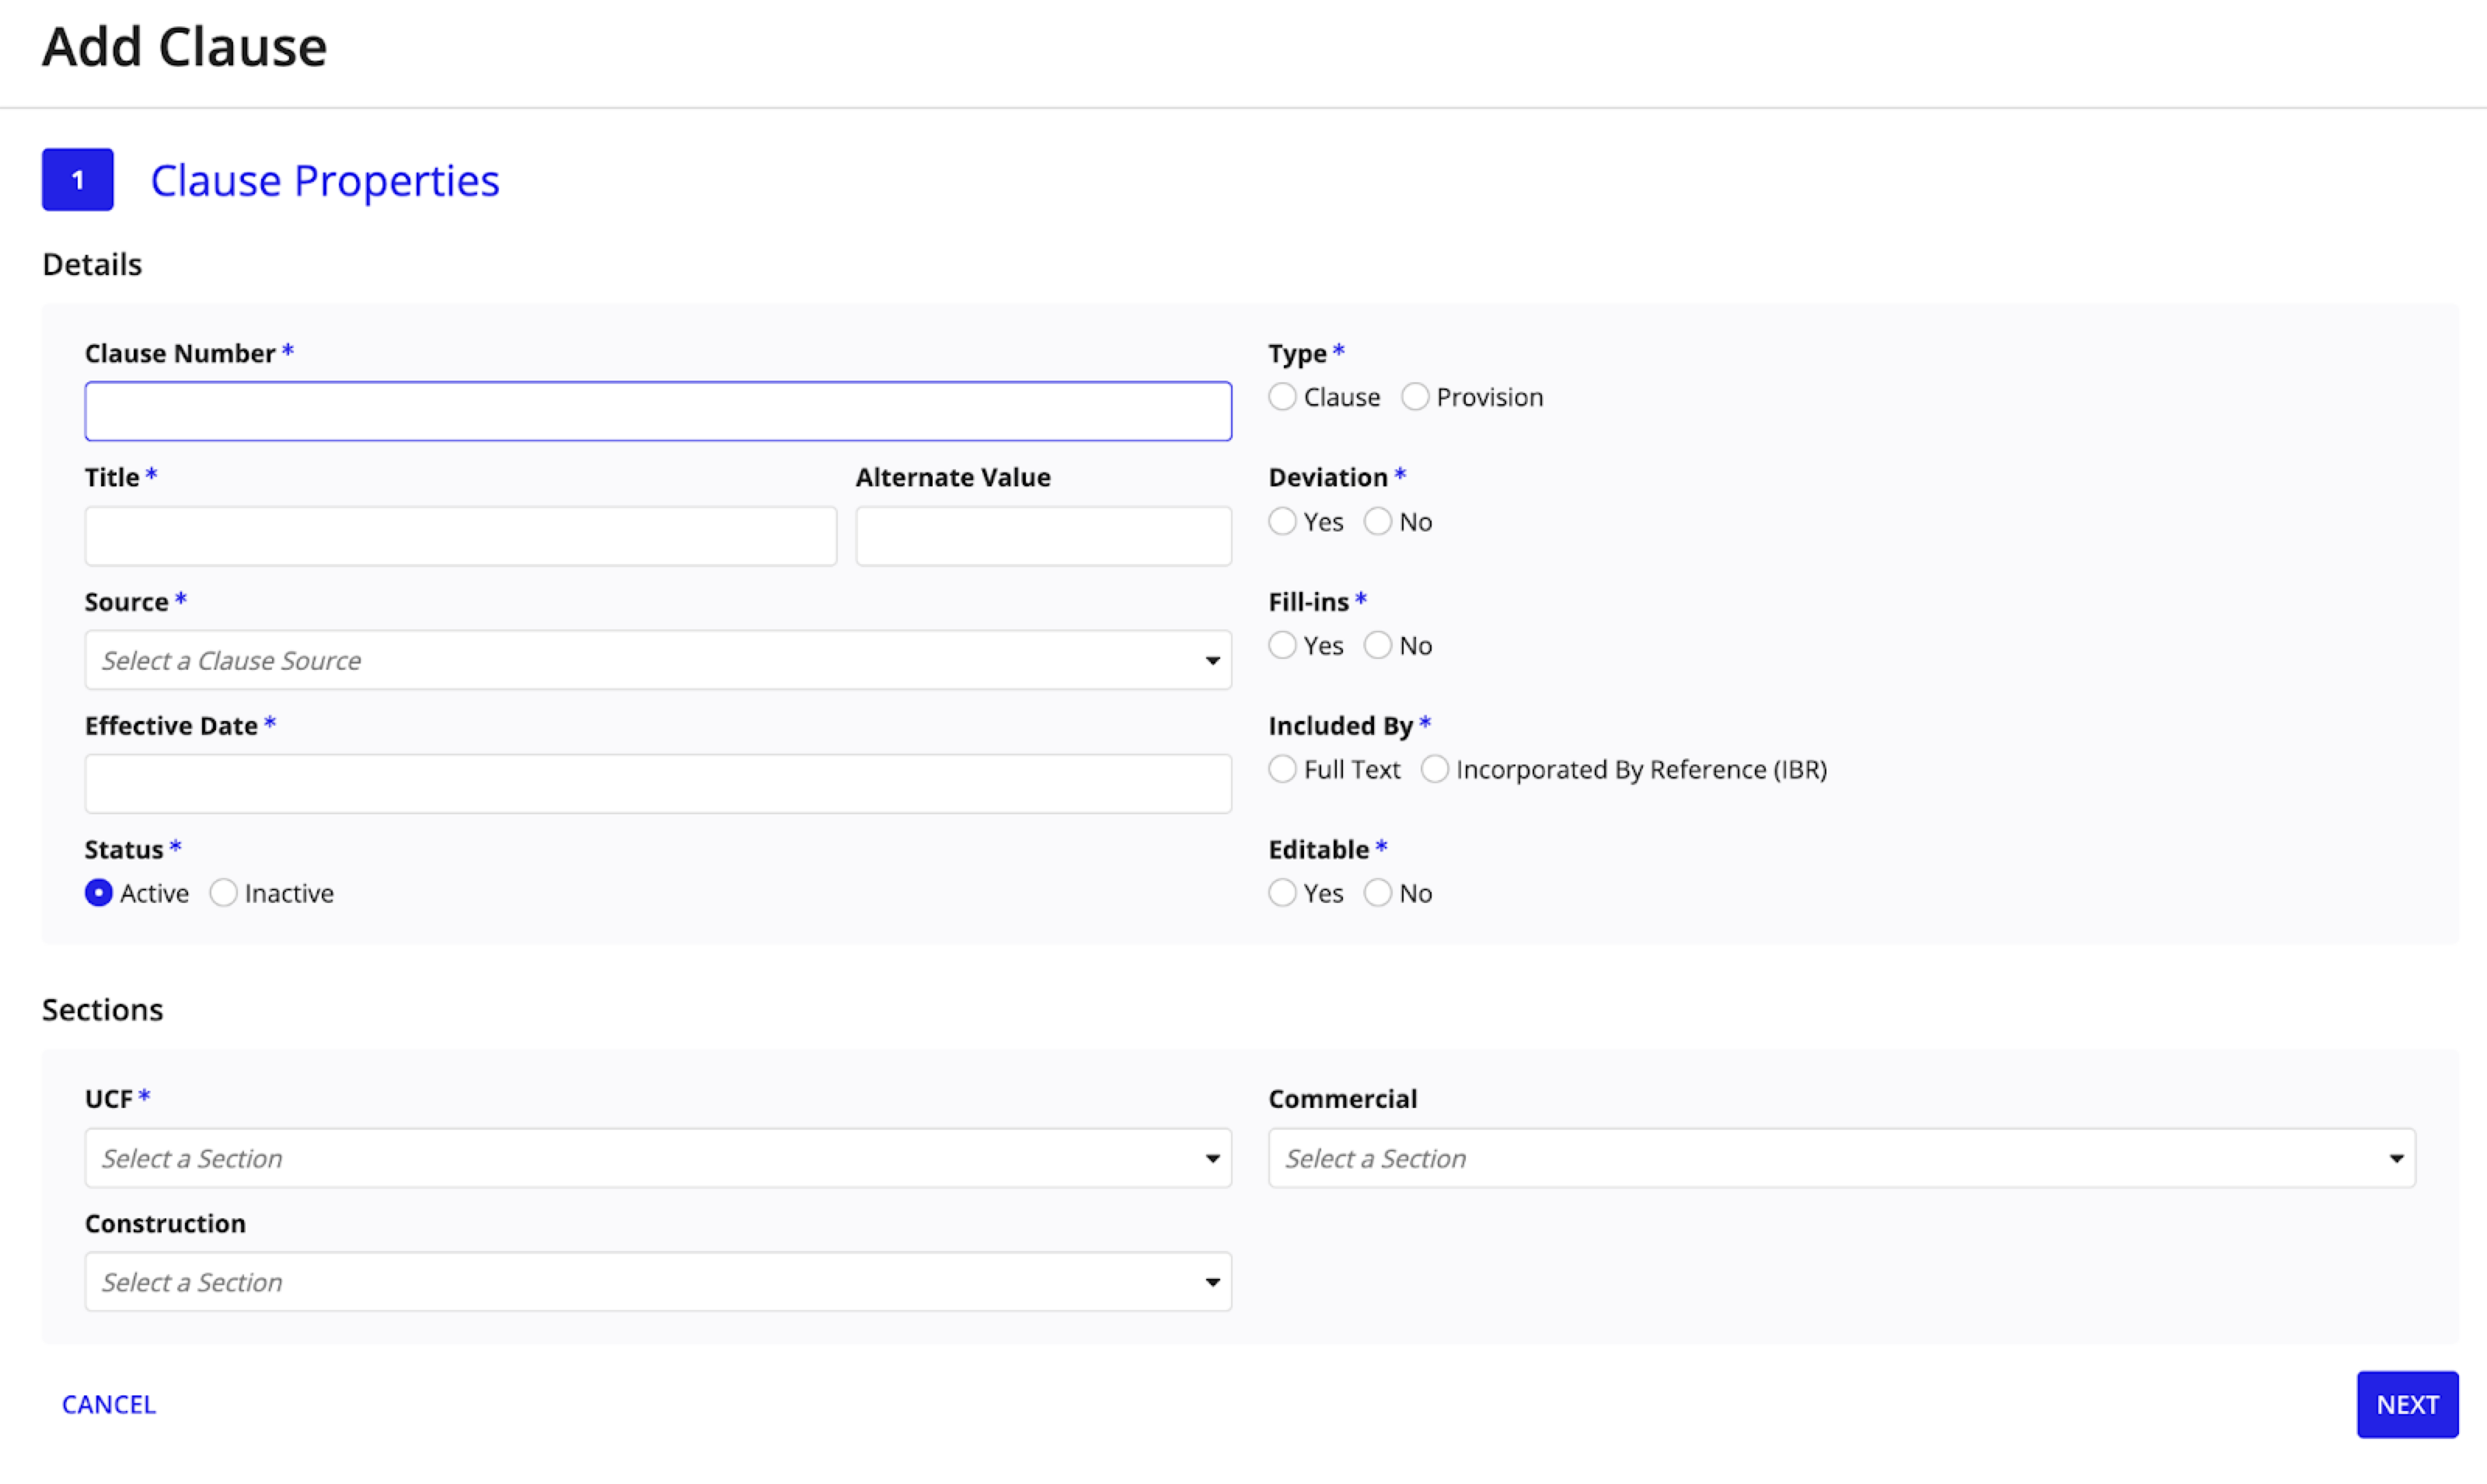Choose No for Fill-ins

(x=1378, y=646)
